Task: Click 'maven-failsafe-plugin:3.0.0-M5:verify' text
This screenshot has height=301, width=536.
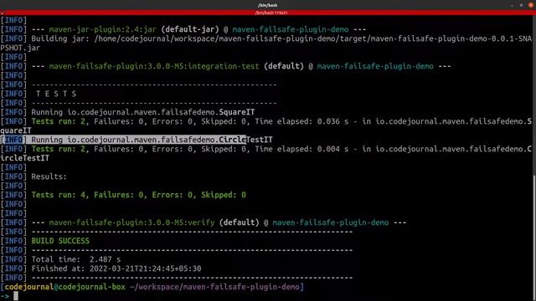Action: [131, 222]
